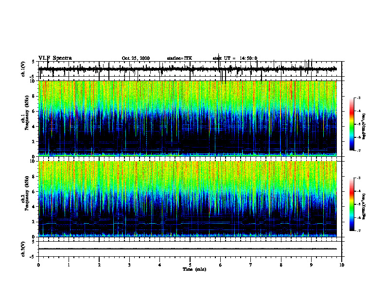385x297 pixels.
Task: Click the time axis tick label "8"
Action: click(281, 265)
